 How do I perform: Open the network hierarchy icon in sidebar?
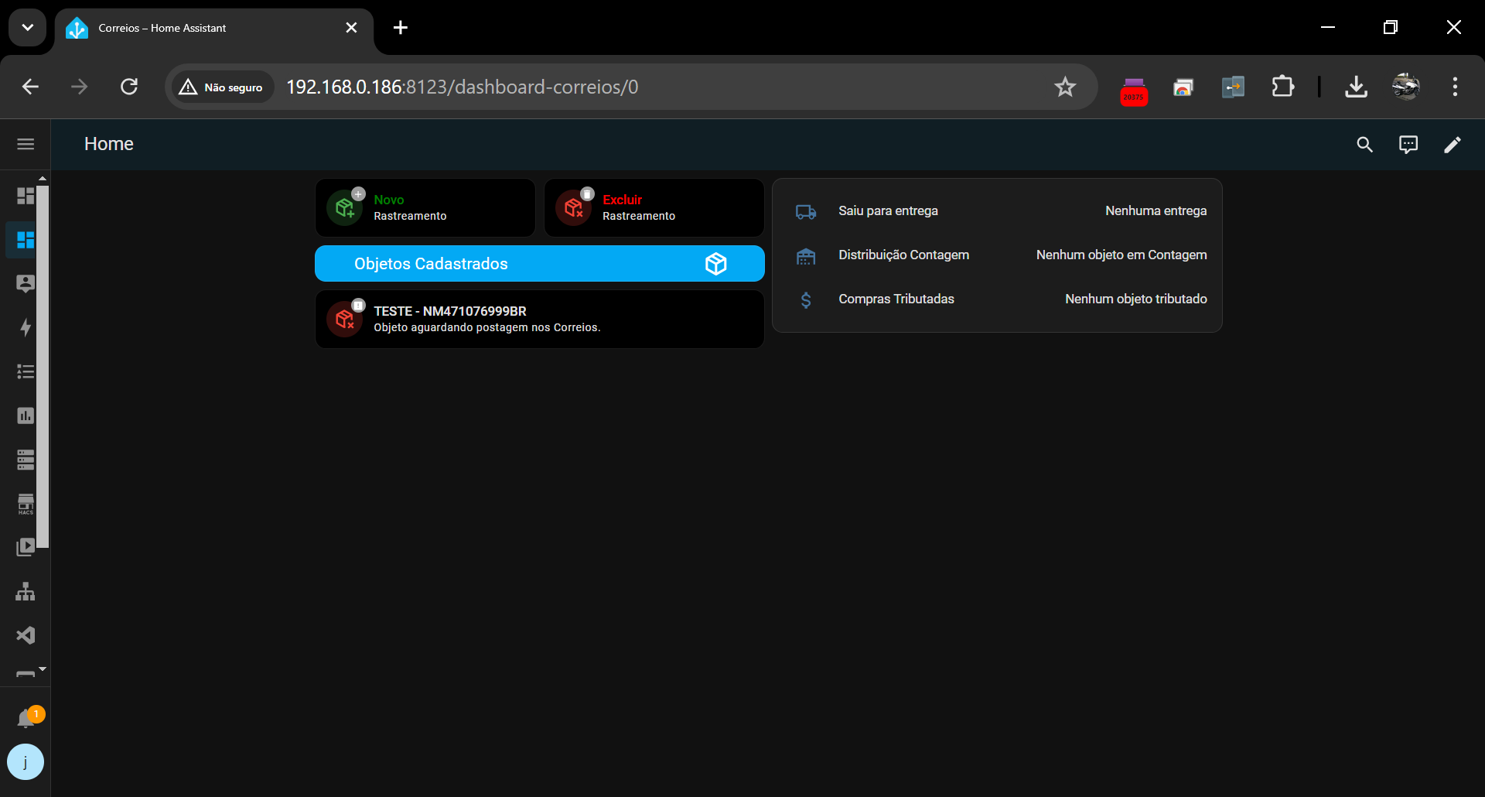(26, 591)
